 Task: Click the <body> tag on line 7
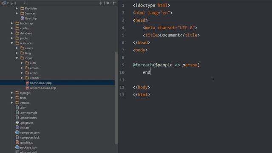point(140,50)
